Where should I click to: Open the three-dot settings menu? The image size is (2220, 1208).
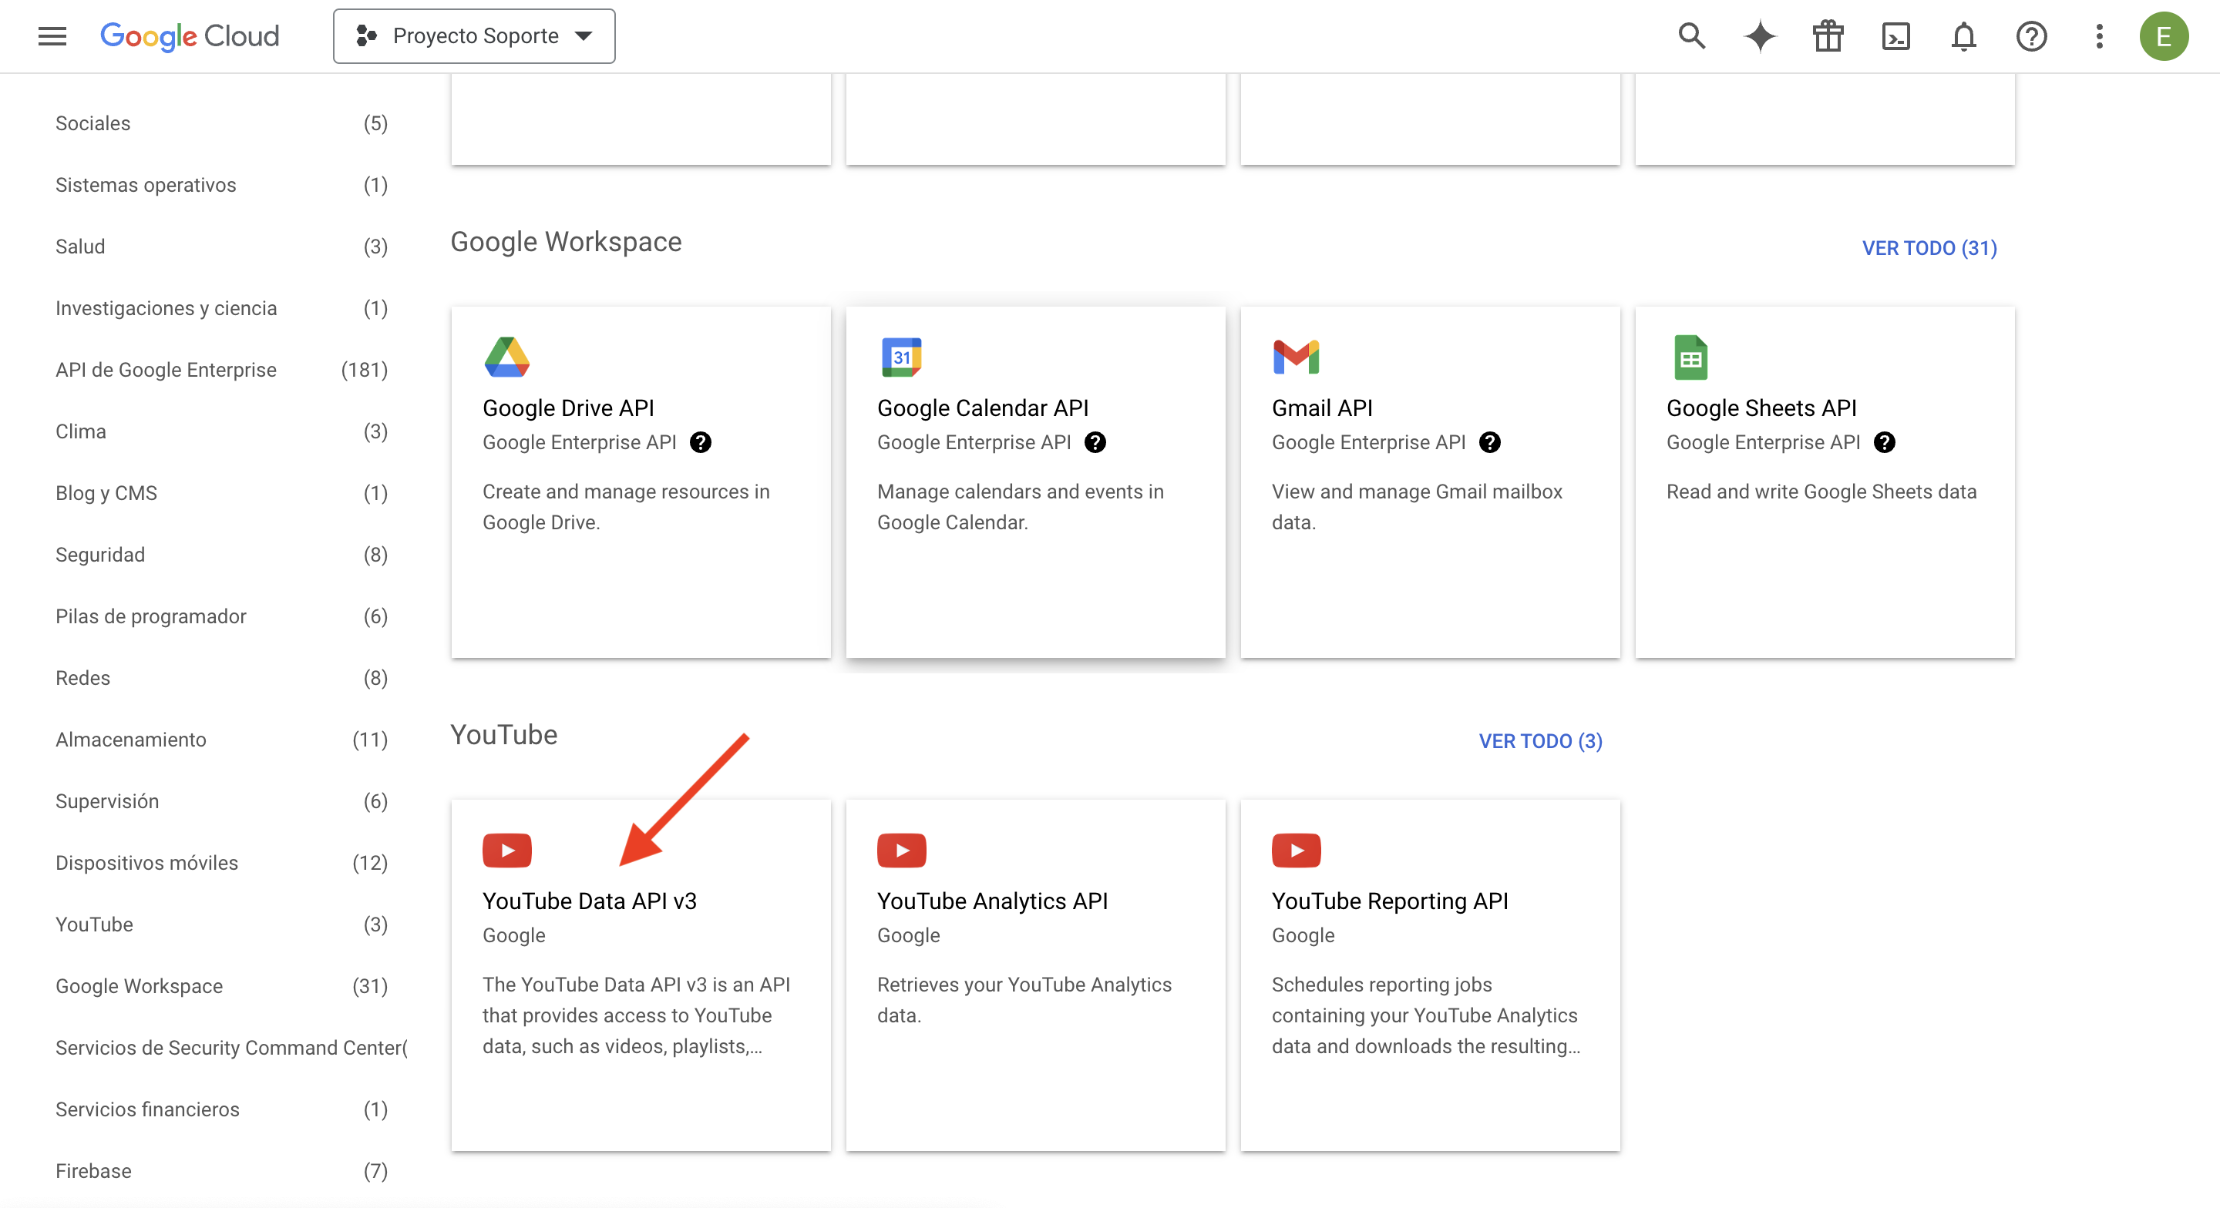(2099, 36)
